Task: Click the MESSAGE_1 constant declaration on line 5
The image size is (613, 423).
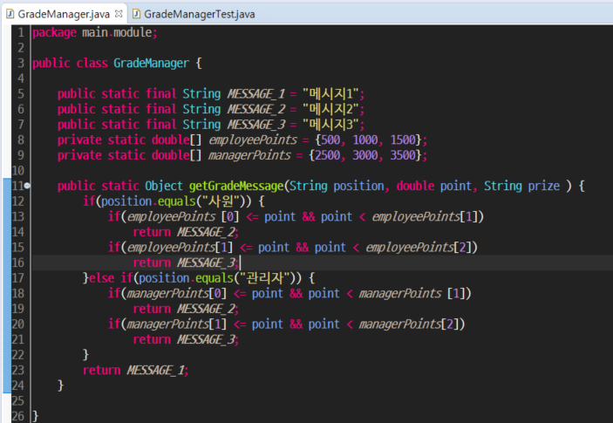Action: pos(256,94)
